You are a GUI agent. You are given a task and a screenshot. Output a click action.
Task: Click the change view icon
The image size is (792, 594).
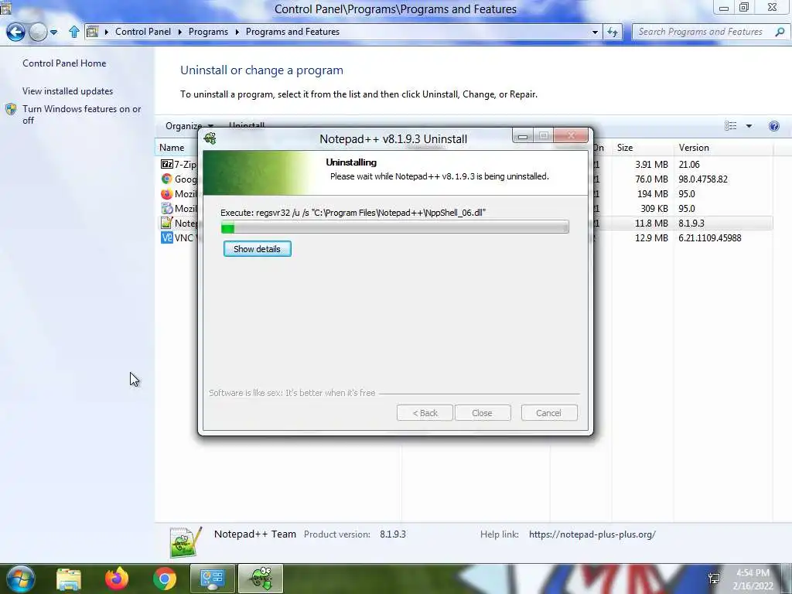(730, 126)
